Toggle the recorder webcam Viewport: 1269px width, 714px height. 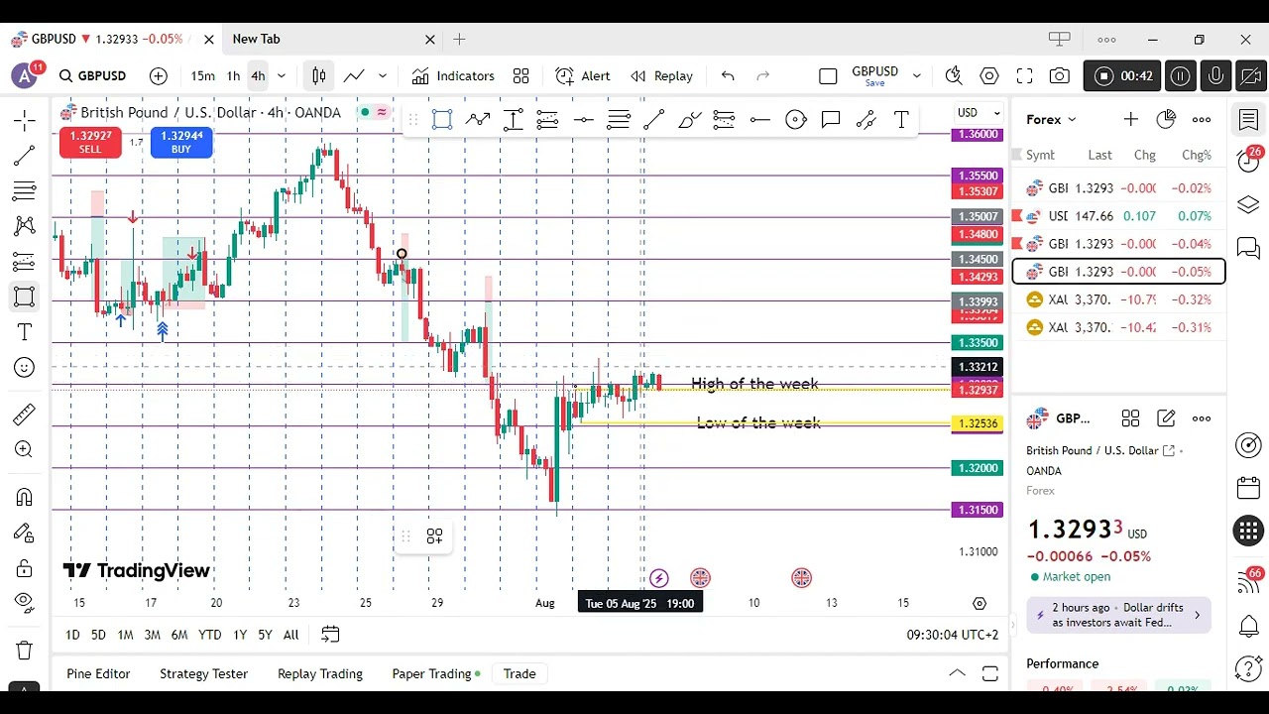pyautogui.click(x=1251, y=76)
